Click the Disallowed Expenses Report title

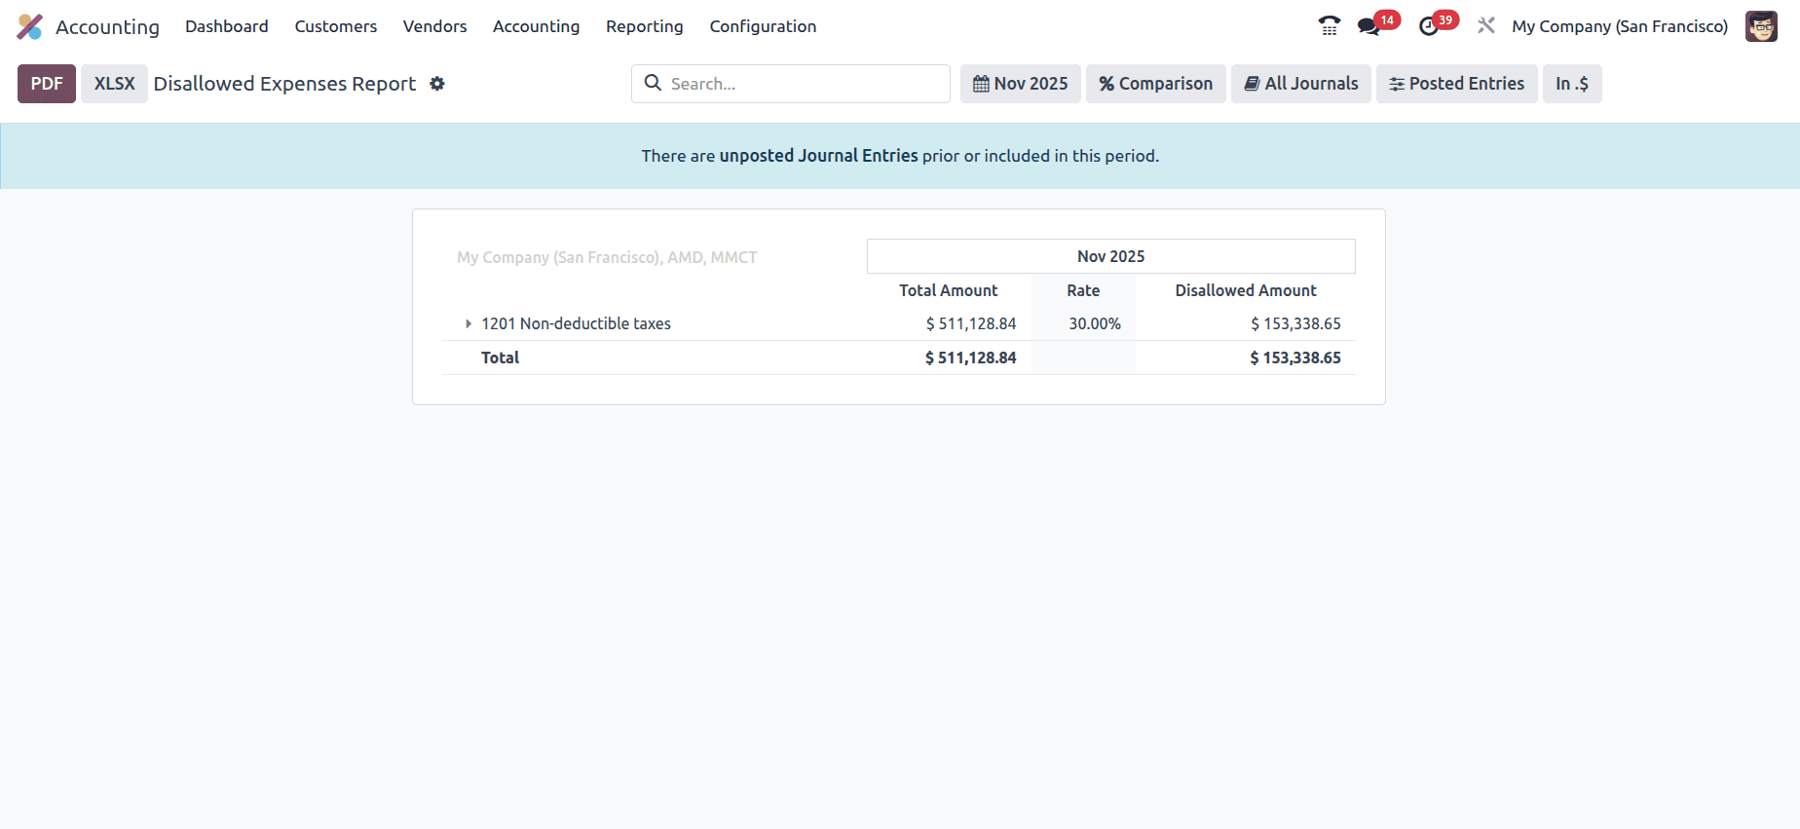pos(284,84)
